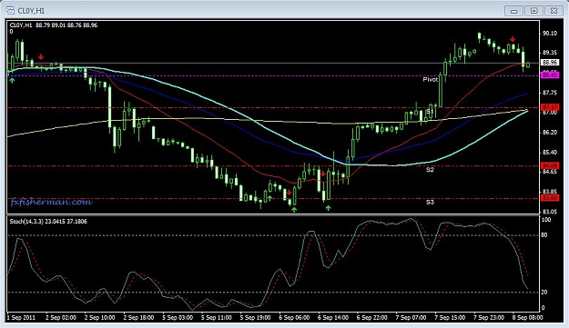Click the 85.40 price scale value

click(x=550, y=153)
